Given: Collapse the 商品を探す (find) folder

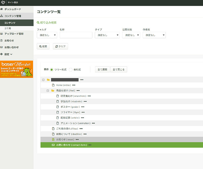Looking at the screenshot, I should 48,91.
